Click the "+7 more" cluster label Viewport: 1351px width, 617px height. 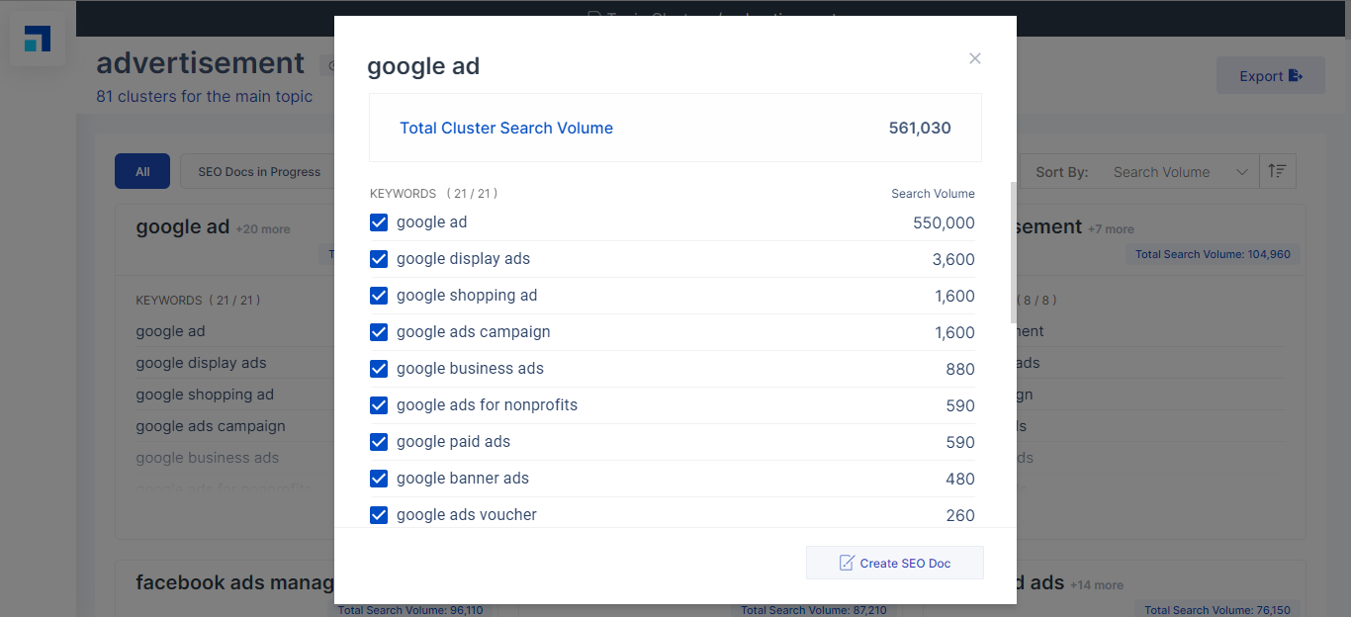pos(1111,229)
